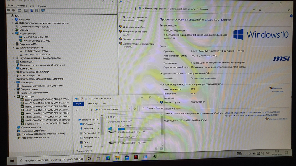Click refresh button in System window address bar
296x166 pixels.
click(x=260, y=10)
